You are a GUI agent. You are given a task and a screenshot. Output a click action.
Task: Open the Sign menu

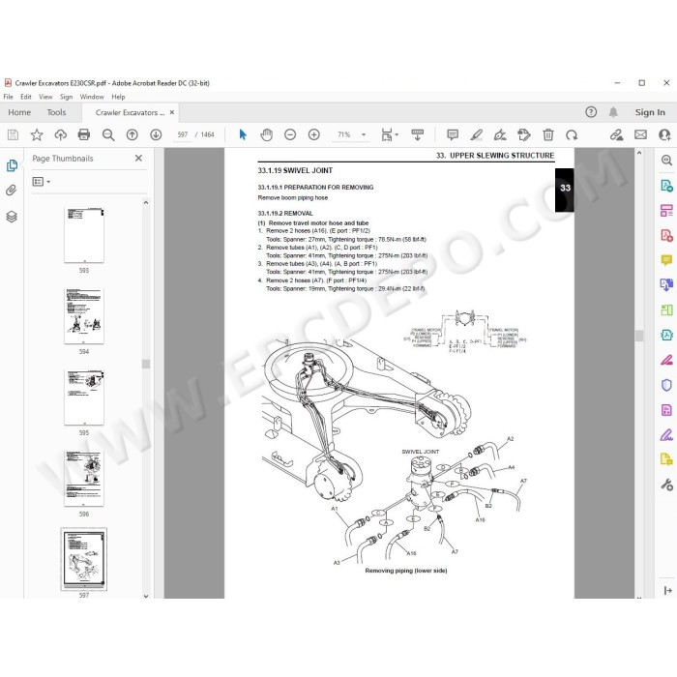pyautogui.click(x=66, y=97)
